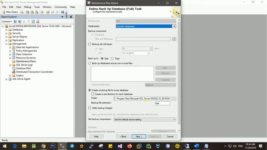Click the Refresh icon in Object Explorer toolbar
Screen dimensions: 267x150
tap(33, 21)
